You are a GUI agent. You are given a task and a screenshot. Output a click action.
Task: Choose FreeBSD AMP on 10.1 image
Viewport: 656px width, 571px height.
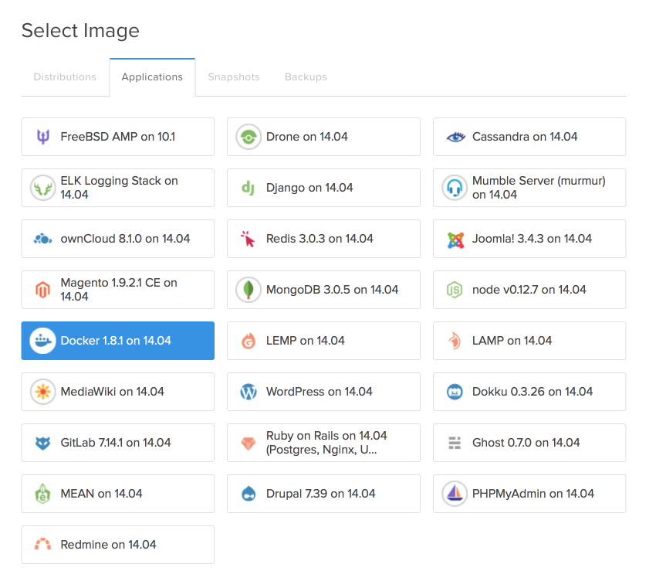[x=117, y=137]
